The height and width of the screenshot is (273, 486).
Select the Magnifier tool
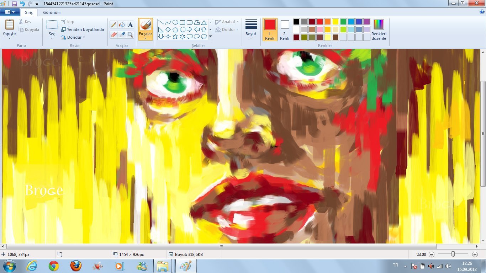(x=130, y=34)
